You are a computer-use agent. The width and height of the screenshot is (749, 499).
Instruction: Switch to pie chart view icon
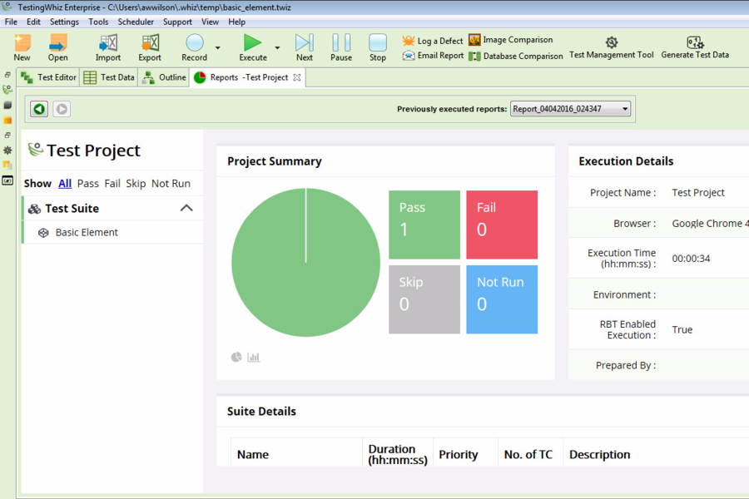click(236, 357)
